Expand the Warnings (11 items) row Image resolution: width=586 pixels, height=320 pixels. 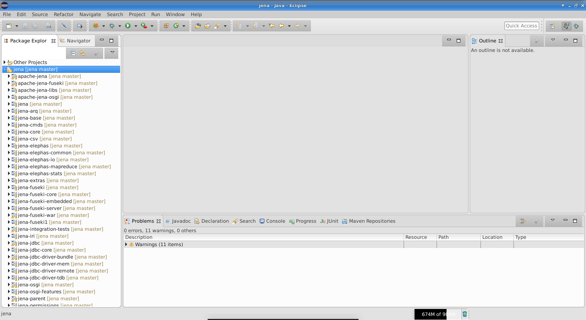126,244
